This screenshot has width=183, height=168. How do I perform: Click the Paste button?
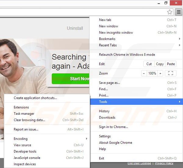(x=171, y=64)
